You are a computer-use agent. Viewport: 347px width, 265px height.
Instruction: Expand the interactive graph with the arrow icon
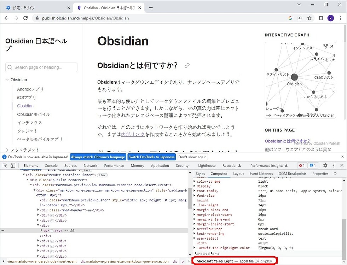[331, 46]
